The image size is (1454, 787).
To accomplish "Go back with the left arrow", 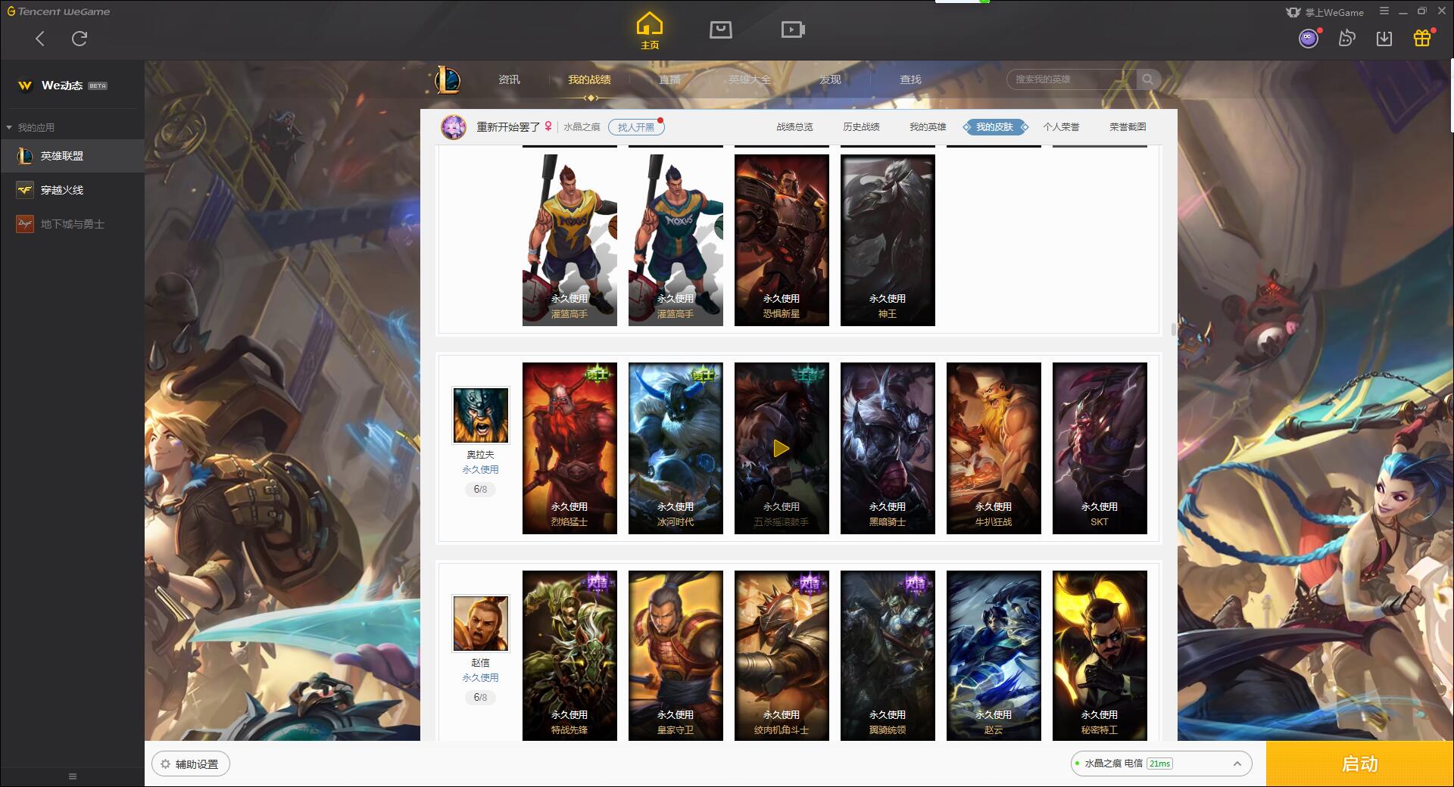I will coord(40,39).
